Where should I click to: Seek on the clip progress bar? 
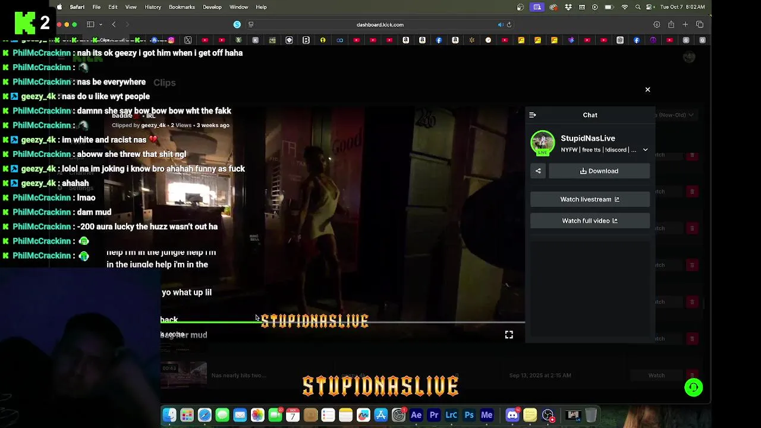342,323
